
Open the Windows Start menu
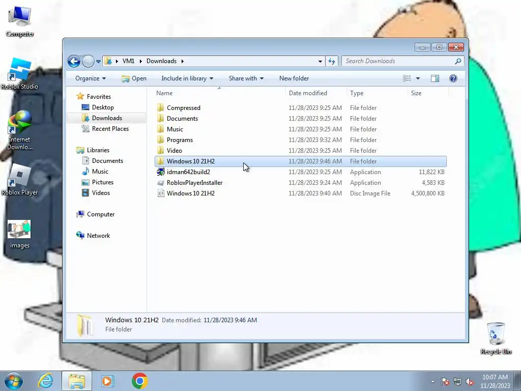tap(14, 381)
